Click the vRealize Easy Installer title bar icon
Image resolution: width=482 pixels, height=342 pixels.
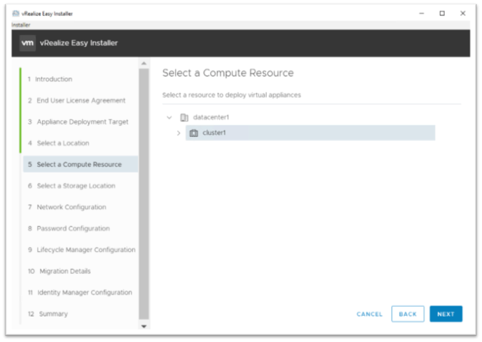[x=16, y=14]
